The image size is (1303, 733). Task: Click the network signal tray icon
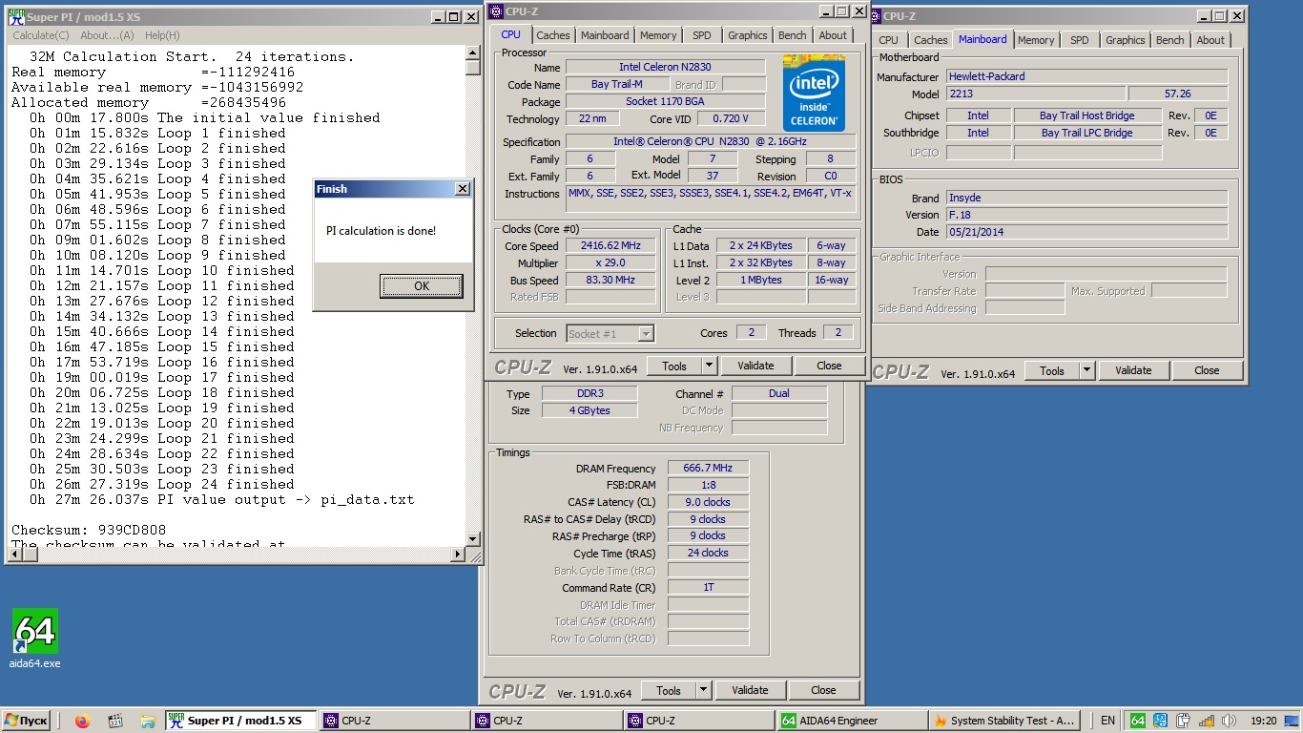1206,721
